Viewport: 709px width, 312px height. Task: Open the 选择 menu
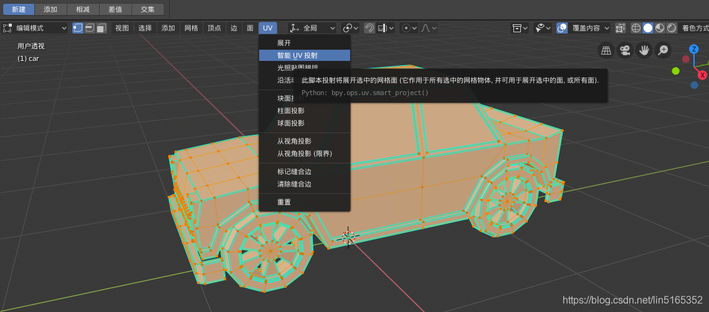click(145, 28)
